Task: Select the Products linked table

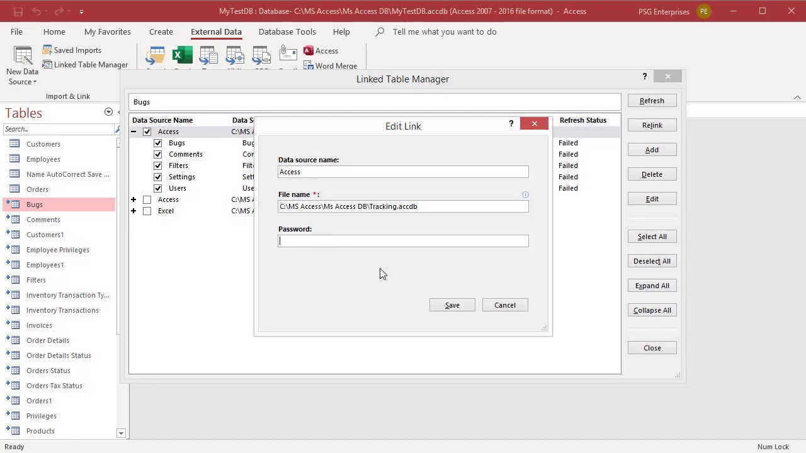Action: (40, 431)
